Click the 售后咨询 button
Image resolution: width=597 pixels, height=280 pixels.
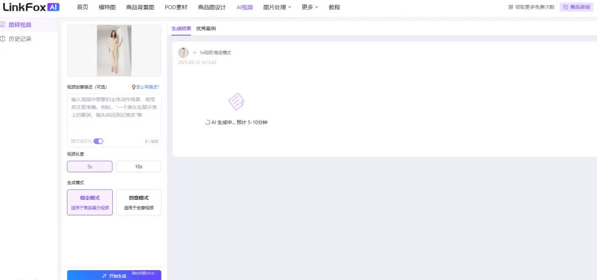(577, 7)
